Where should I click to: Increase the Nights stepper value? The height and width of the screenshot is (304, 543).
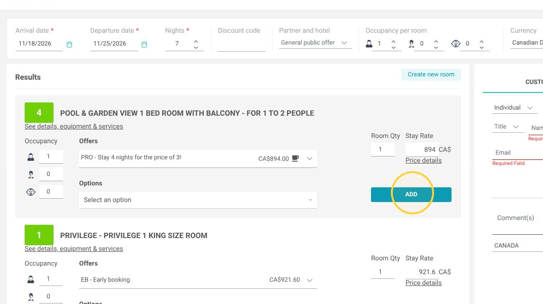196,41
